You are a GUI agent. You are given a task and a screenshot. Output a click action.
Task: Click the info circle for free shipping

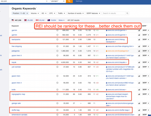(x=57, y=46)
